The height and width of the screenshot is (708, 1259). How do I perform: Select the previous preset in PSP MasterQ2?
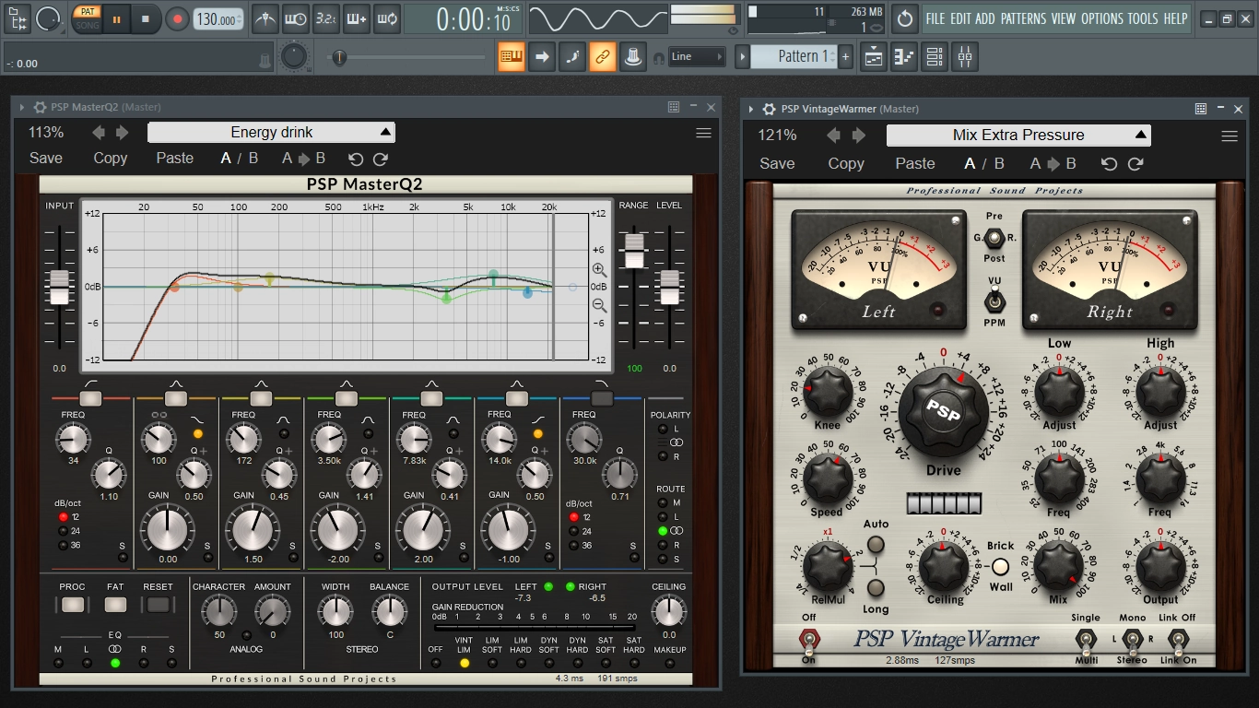coord(99,133)
